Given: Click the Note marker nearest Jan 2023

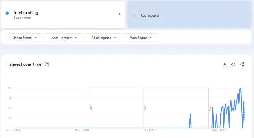Looking at the screenshot, I should point(210,108).
